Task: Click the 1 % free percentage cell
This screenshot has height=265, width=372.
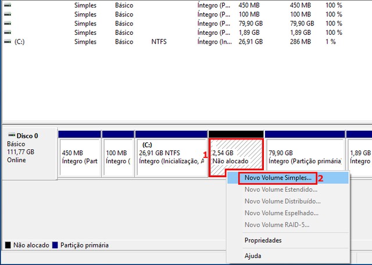Action: click(331, 42)
